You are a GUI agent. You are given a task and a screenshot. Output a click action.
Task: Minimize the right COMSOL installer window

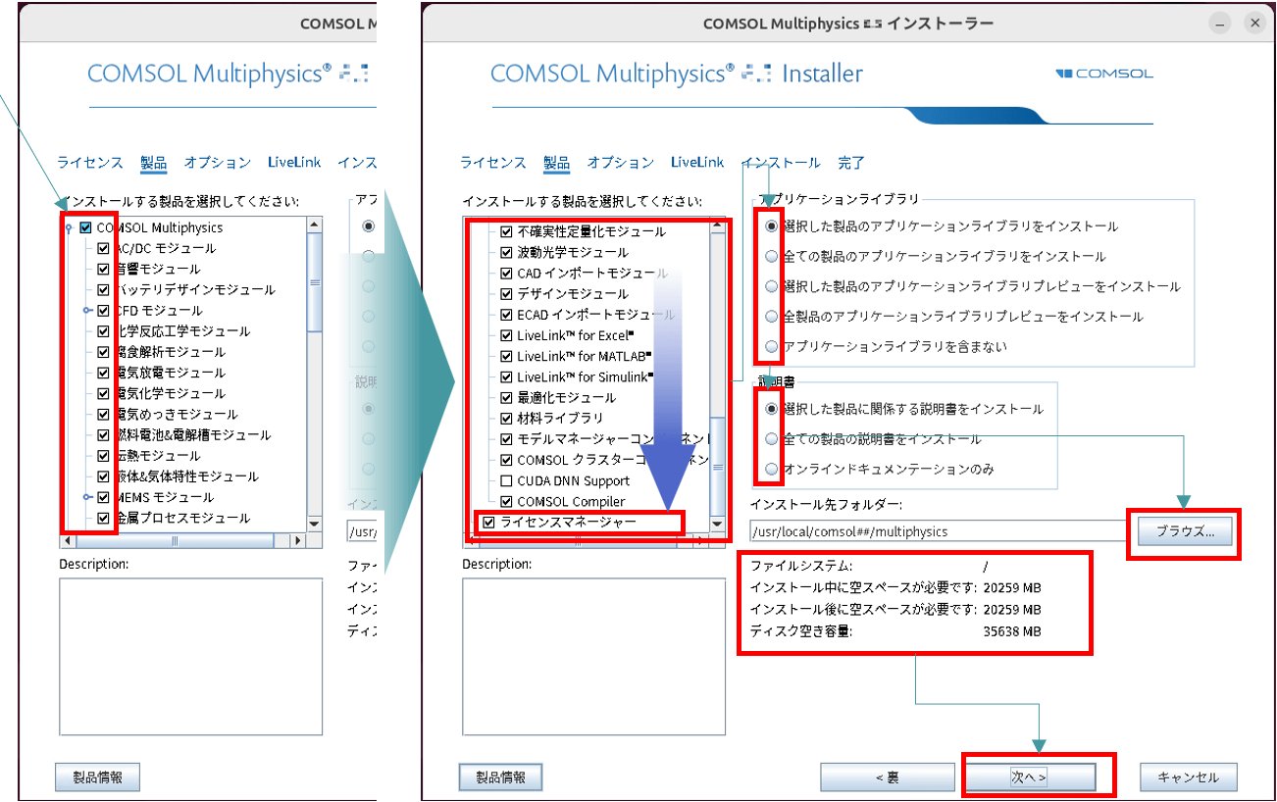tap(1218, 24)
